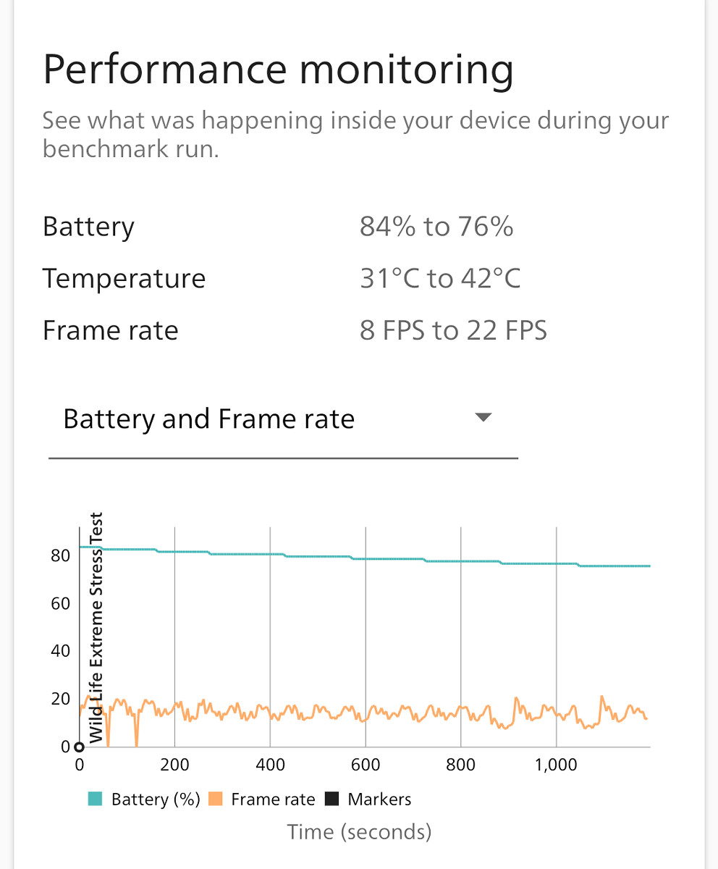718x869 pixels.
Task: Click the black Markers legend swatch
Action: click(332, 799)
